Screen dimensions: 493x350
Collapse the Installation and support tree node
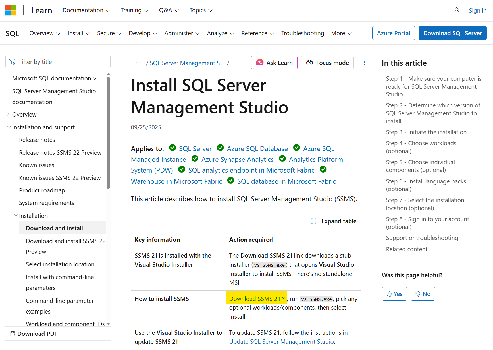[x=9, y=127]
